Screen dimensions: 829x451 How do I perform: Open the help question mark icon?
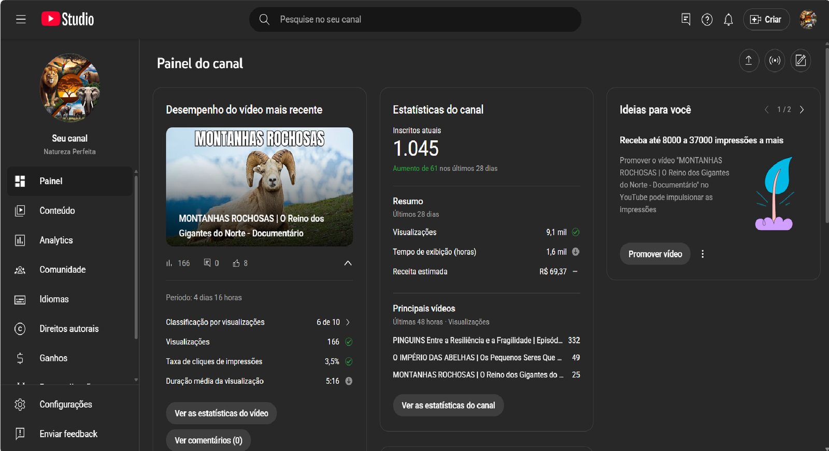pyautogui.click(x=707, y=20)
